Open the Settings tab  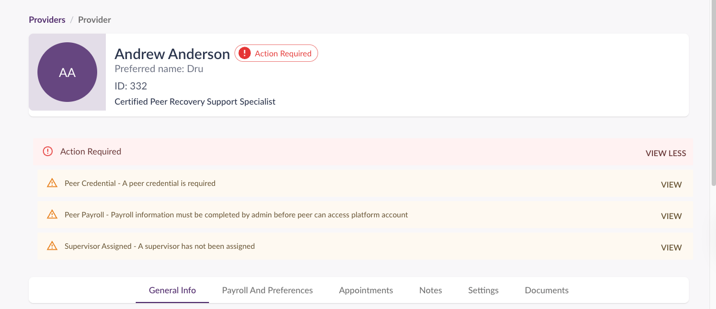click(x=483, y=290)
